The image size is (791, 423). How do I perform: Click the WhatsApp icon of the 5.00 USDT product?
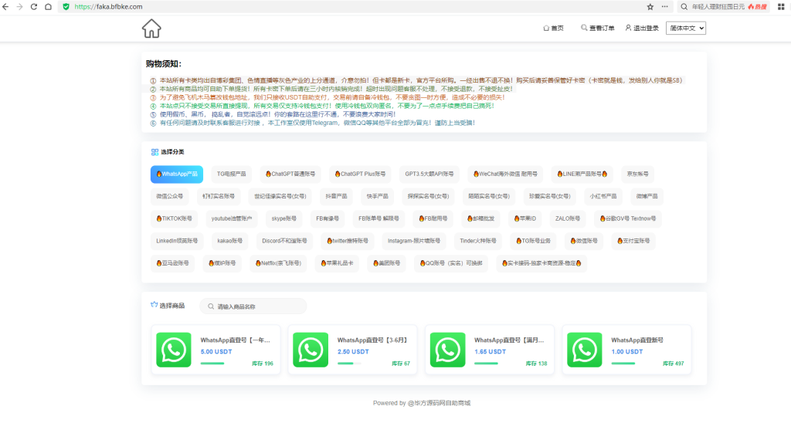point(174,350)
